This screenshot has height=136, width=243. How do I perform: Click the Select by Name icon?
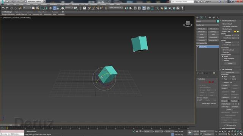tap(38, 8)
